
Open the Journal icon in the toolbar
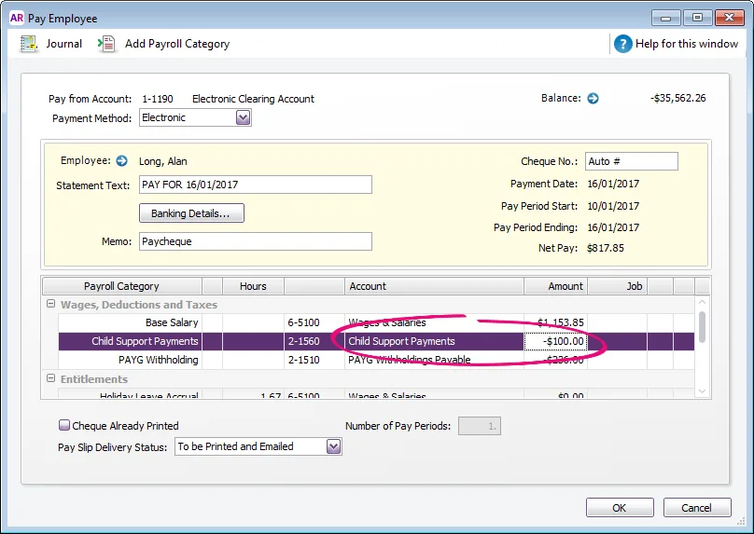point(29,44)
